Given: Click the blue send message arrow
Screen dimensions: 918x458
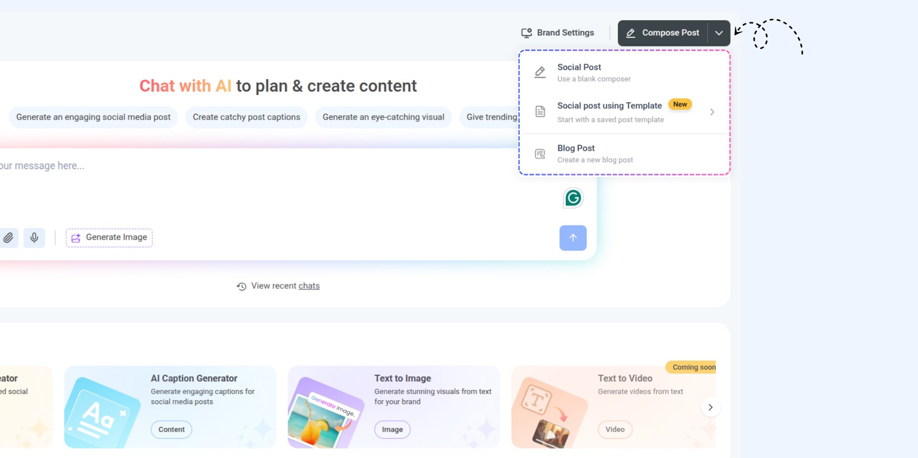Looking at the screenshot, I should 572,238.
